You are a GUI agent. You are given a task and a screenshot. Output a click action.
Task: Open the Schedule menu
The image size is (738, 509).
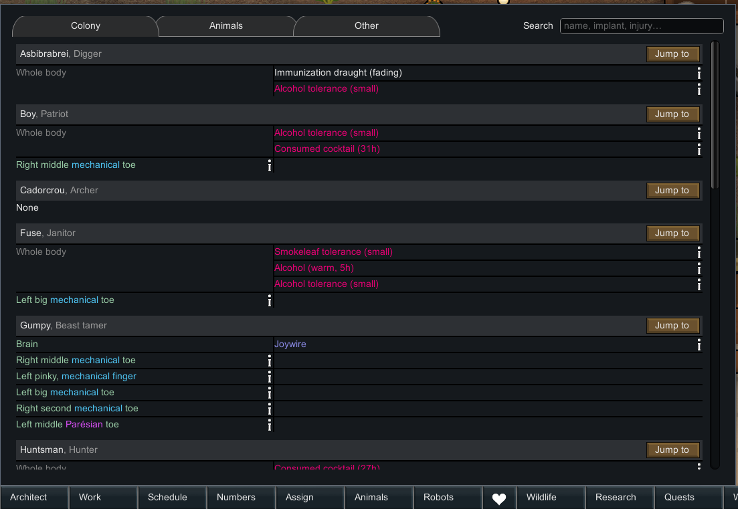(172, 498)
